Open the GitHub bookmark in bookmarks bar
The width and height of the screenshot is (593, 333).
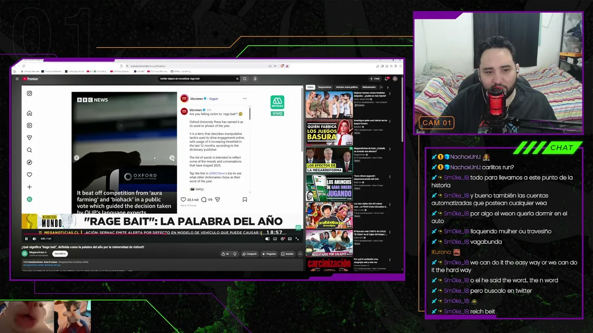click(x=181, y=71)
